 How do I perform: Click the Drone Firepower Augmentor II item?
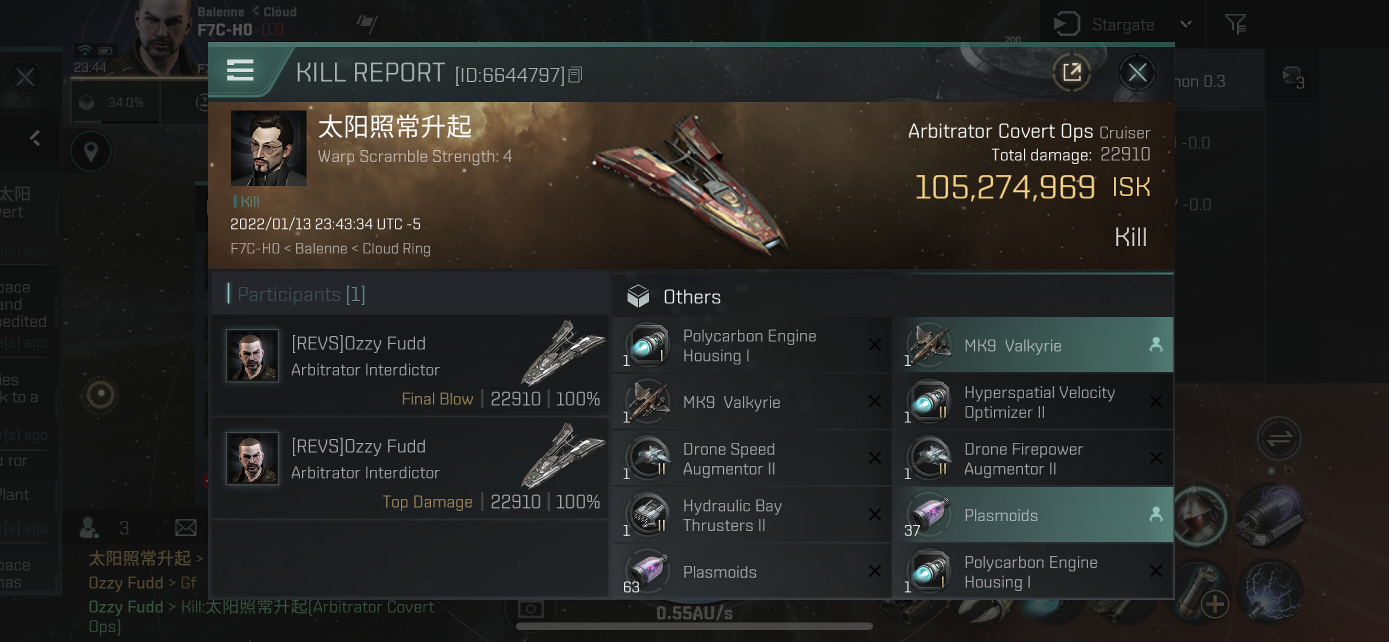[1032, 458]
